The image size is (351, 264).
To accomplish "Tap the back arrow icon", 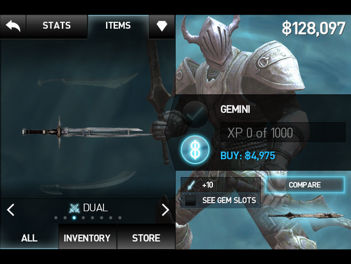I will [x=13, y=26].
